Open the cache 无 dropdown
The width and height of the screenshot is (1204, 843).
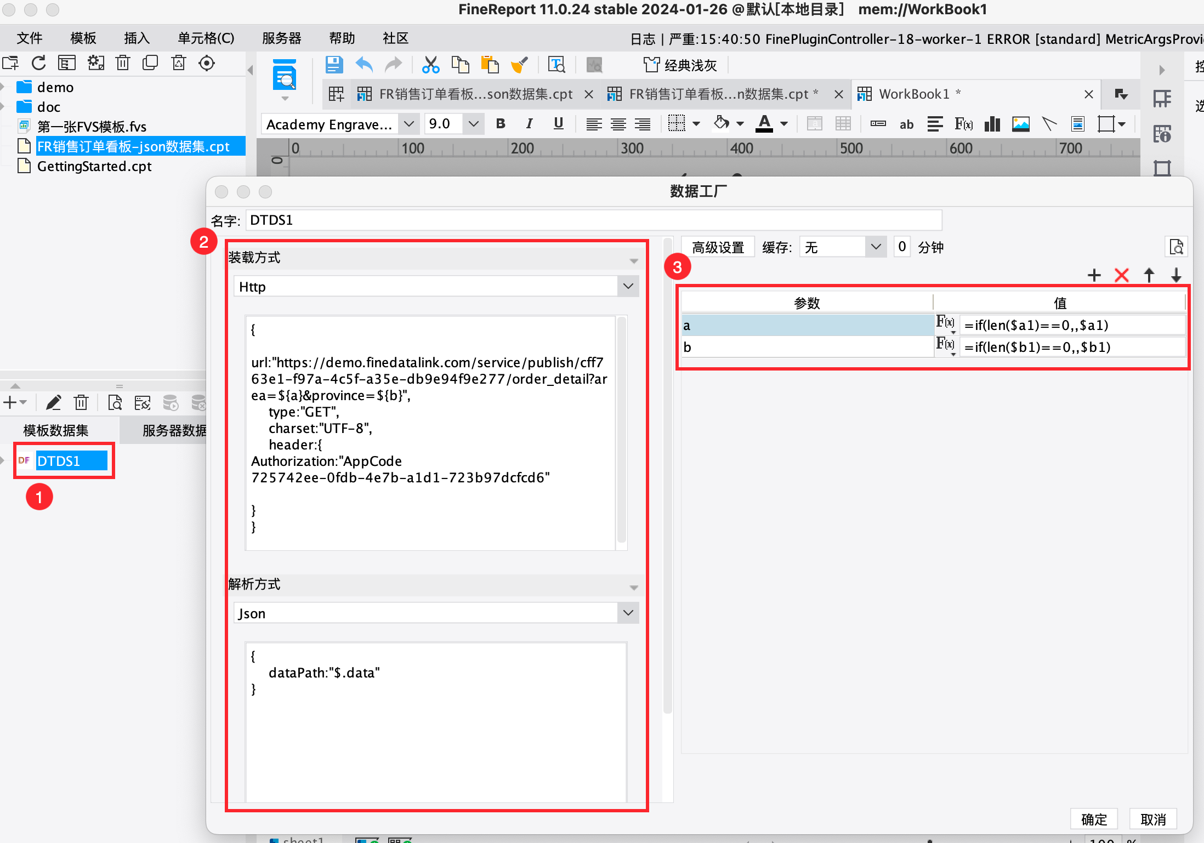pos(876,247)
